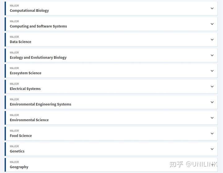Click Food Science down-arrow icon
This screenshot has height=173, width=223.
click(x=212, y=133)
